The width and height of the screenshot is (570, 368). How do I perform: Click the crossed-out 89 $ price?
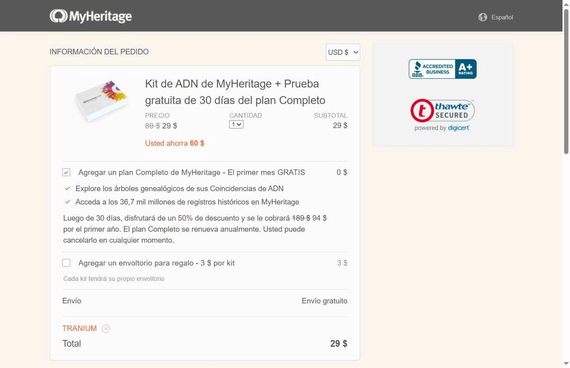[152, 126]
